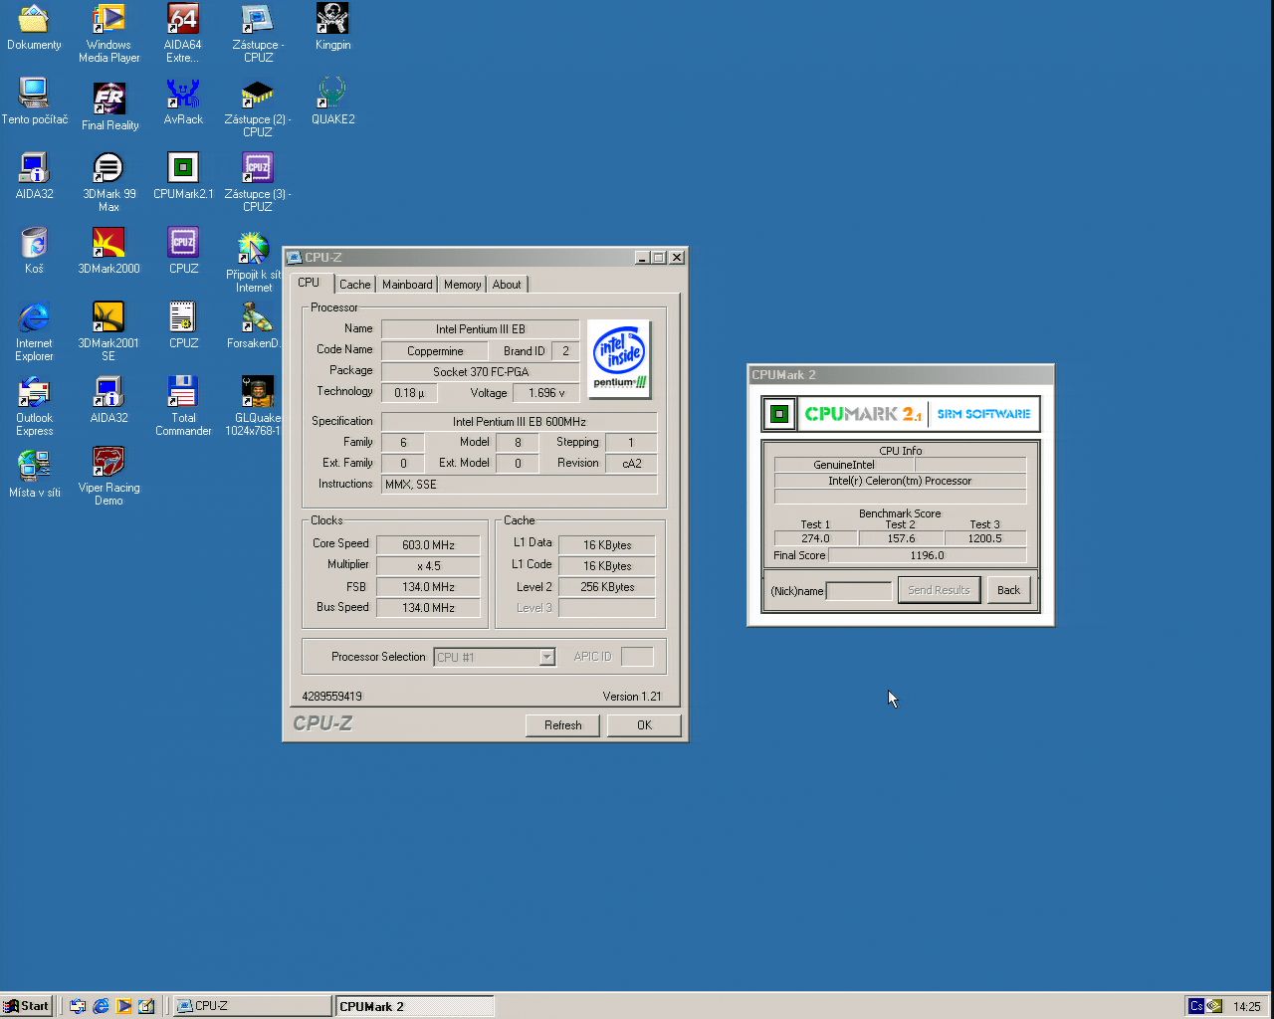Switch to the Cache tab in CPU-Z
The image size is (1274, 1019).
(x=354, y=285)
